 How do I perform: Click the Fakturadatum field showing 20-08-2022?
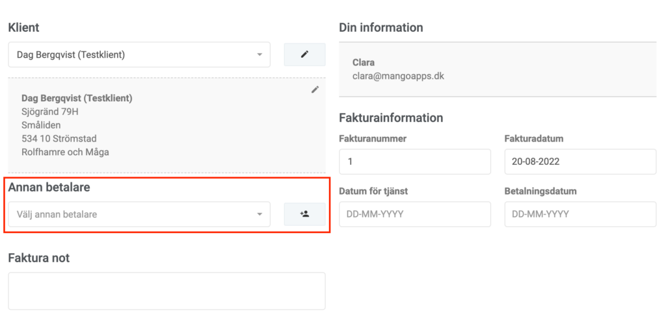[x=580, y=162]
